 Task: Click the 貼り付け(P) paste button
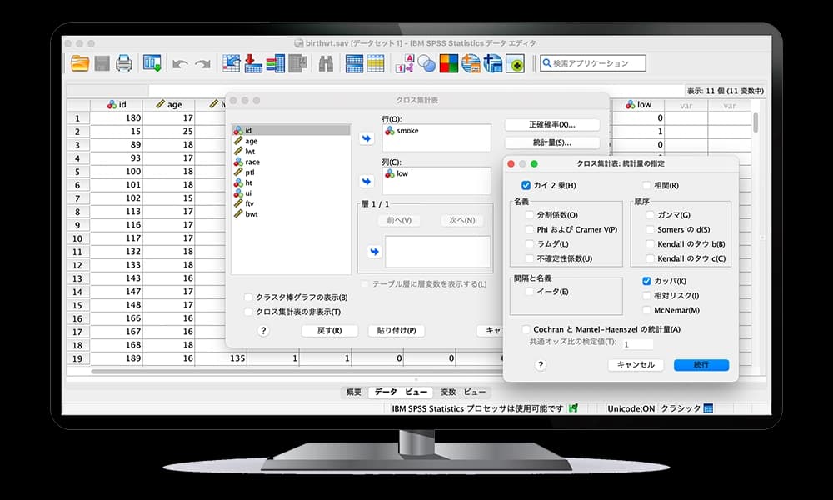[397, 331]
